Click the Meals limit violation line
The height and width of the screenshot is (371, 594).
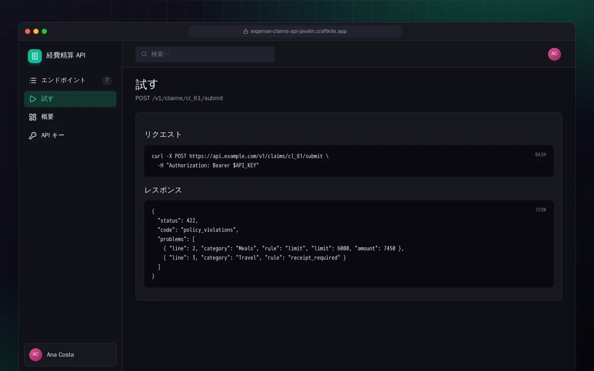[x=284, y=249]
